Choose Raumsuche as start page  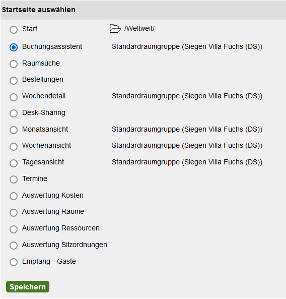[14, 64]
